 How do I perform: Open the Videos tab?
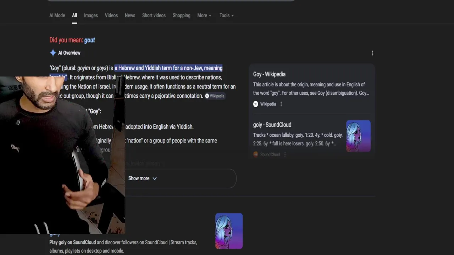click(x=111, y=16)
